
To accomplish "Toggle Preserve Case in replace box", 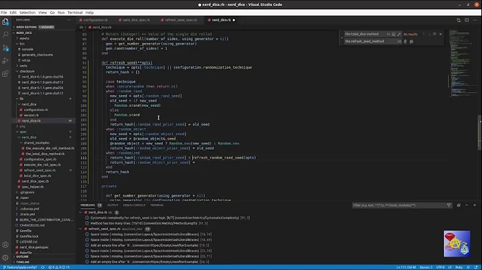I will [399, 41].
